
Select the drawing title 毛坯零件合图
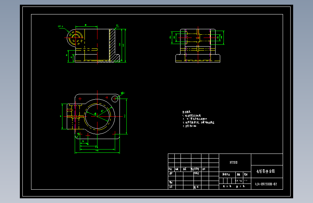pyautogui.click(x=265, y=171)
